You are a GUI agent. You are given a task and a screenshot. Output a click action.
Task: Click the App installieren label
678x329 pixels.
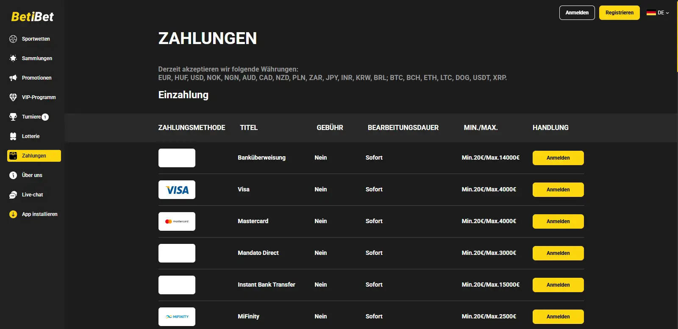click(x=40, y=214)
